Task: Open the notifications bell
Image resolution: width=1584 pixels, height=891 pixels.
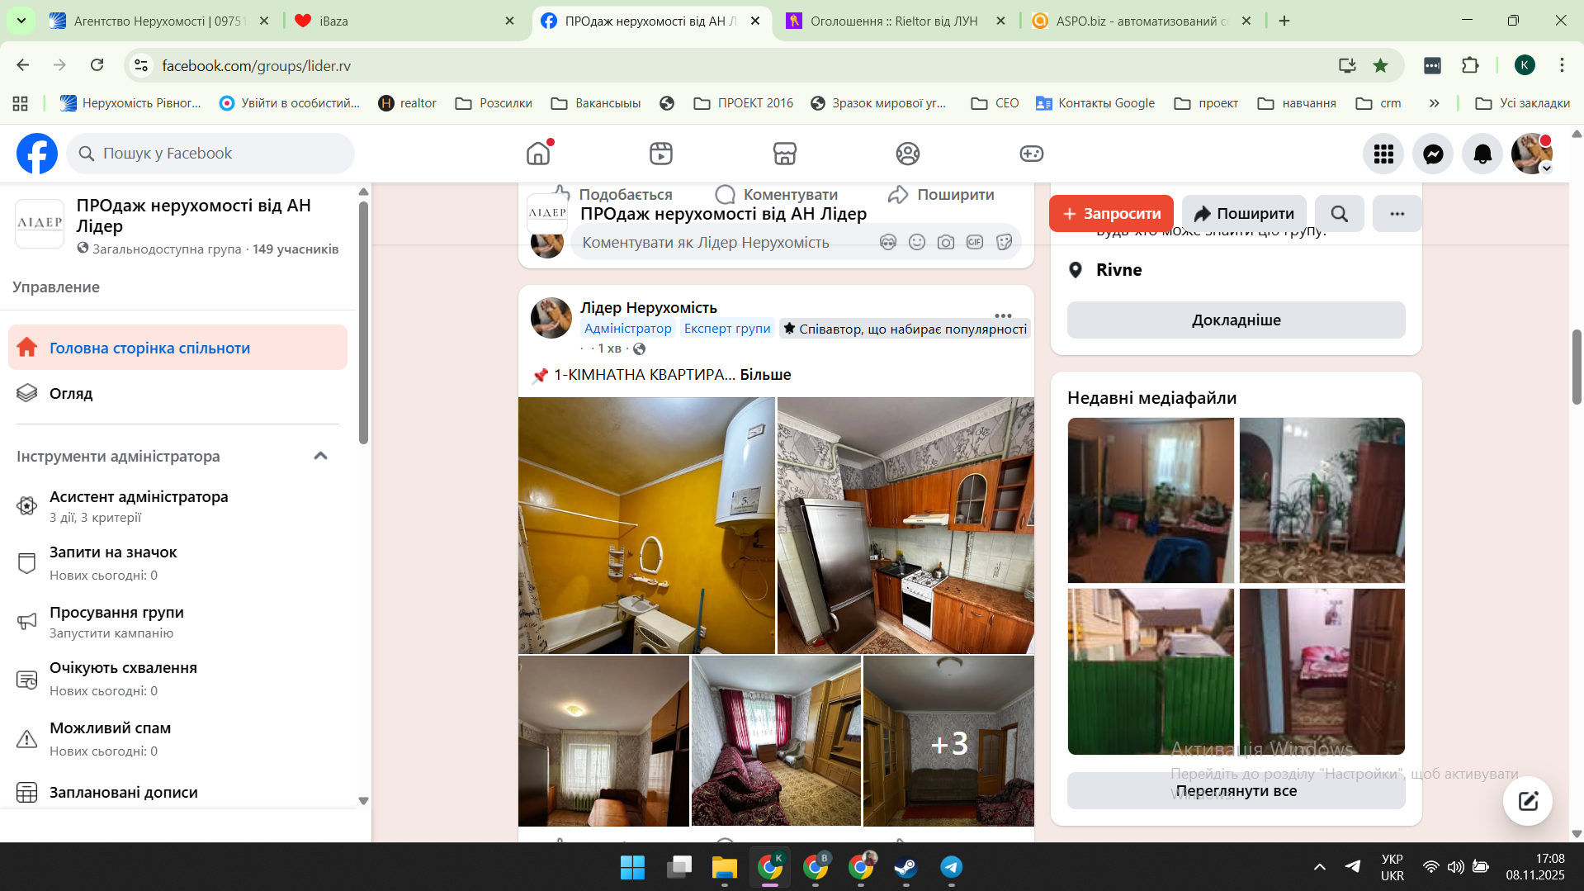Action: pyautogui.click(x=1482, y=154)
